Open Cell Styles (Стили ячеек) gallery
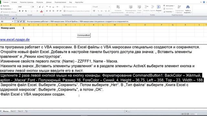The width and height of the screenshot is (207, 116). pos(139,9)
